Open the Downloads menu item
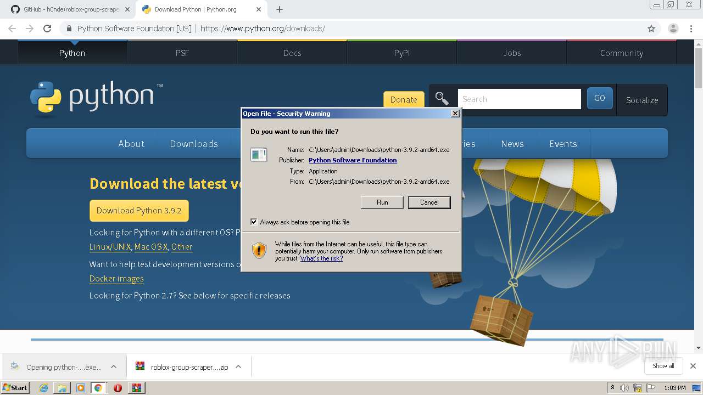 tap(194, 144)
